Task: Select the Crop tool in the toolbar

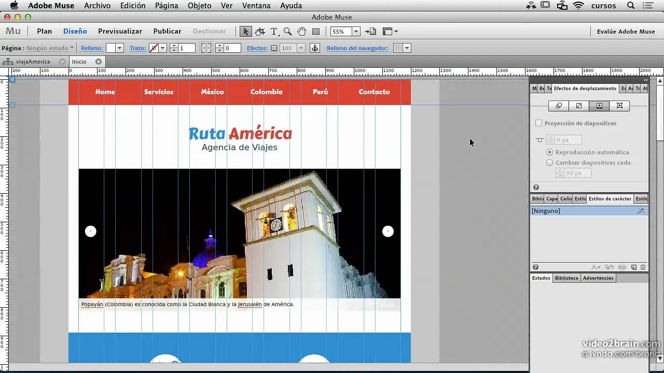Action: click(260, 32)
